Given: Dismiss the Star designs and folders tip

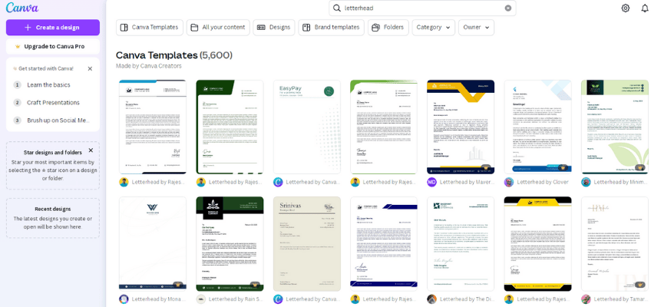Looking at the screenshot, I should pyautogui.click(x=91, y=150).
